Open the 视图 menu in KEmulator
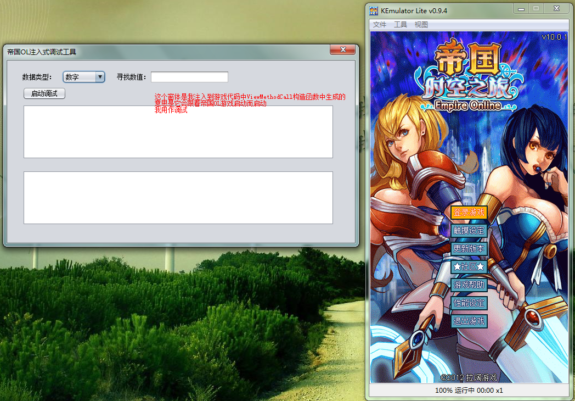The image size is (575, 401). [x=421, y=25]
